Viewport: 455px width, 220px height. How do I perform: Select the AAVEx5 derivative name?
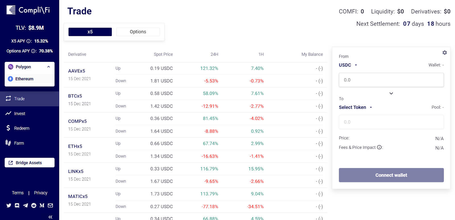coord(76,71)
